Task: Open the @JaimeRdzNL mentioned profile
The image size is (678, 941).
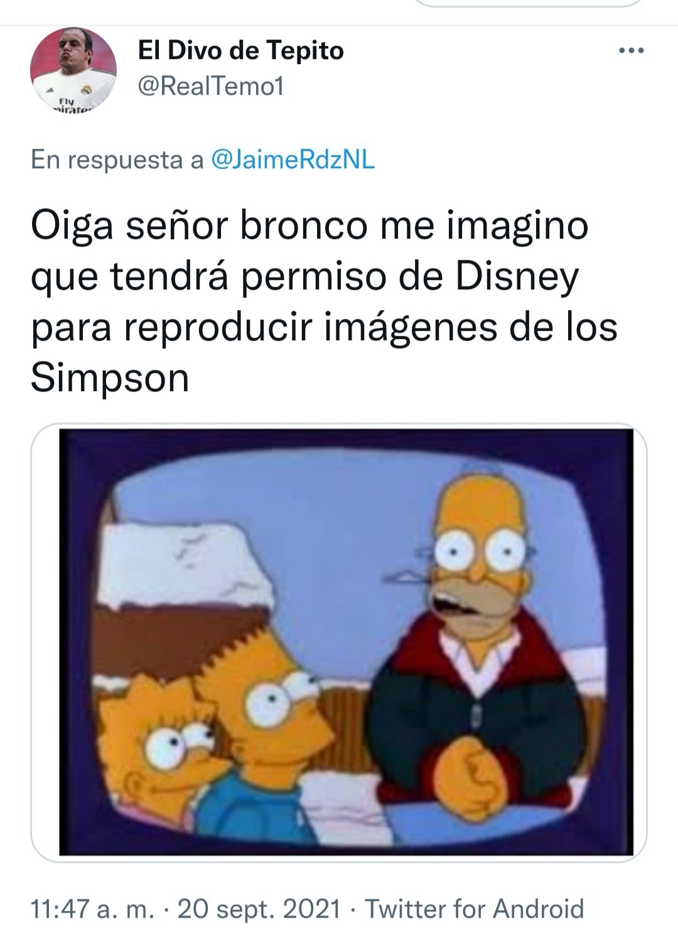Action: [x=294, y=161]
